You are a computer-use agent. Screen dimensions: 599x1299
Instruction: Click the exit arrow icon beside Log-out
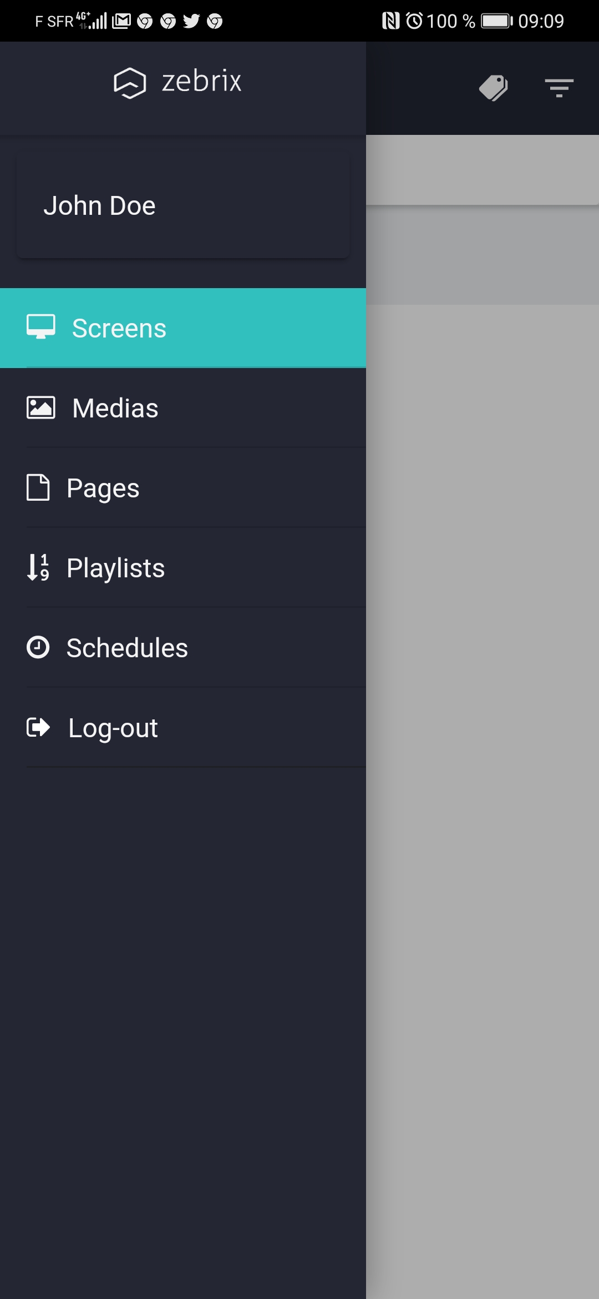(x=38, y=727)
